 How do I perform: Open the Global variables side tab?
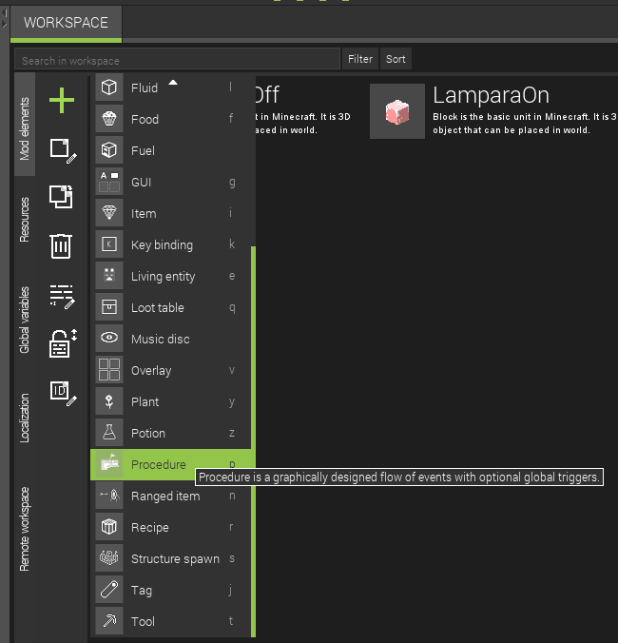(25, 320)
